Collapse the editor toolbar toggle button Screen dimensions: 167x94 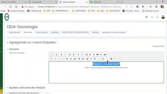pos(52,55)
